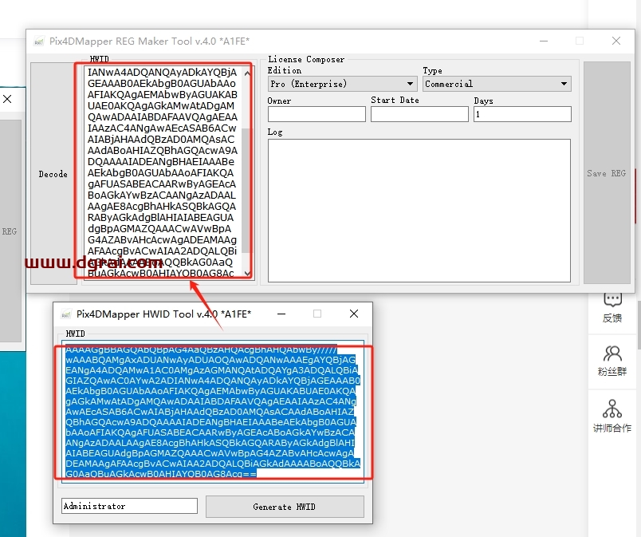This screenshot has width=641, height=537.
Task: Click the Administrator username field
Action: [129, 506]
